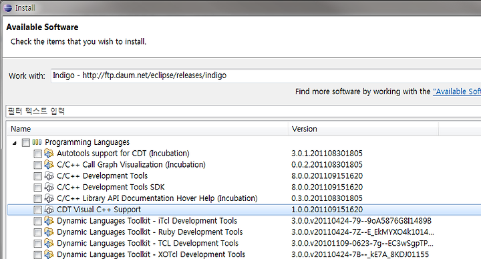Viewport: 481px width, 259px height.
Task: Click the Autotools support for CDT feature icon
Action: tap(49, 154)
